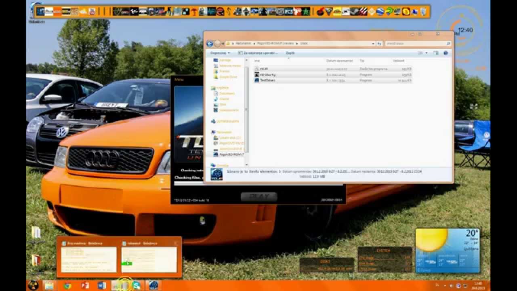This screenshot has width=517, height=291.
Task: Open the Notepad taskbar group
Action: coord(120,286)
